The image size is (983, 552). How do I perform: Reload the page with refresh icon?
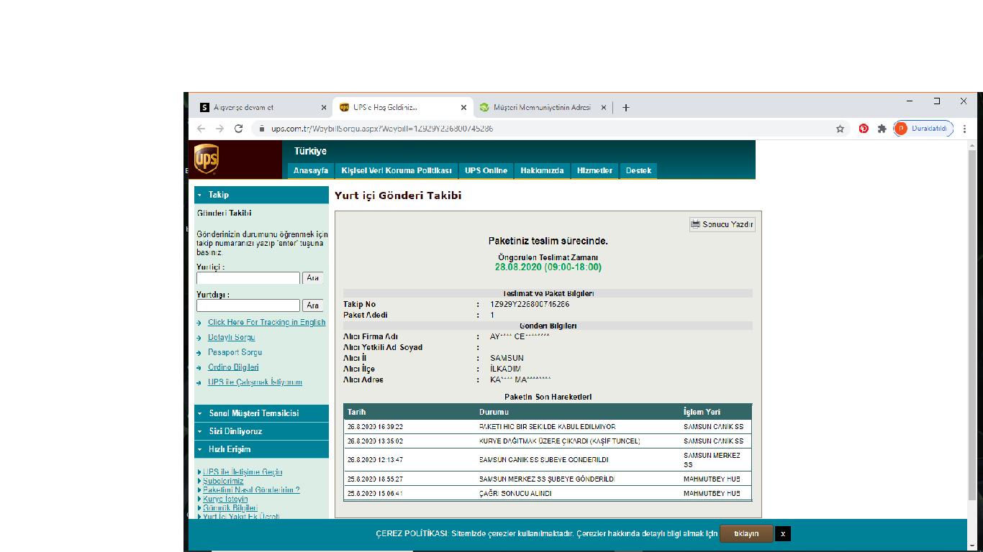(238, 129)
